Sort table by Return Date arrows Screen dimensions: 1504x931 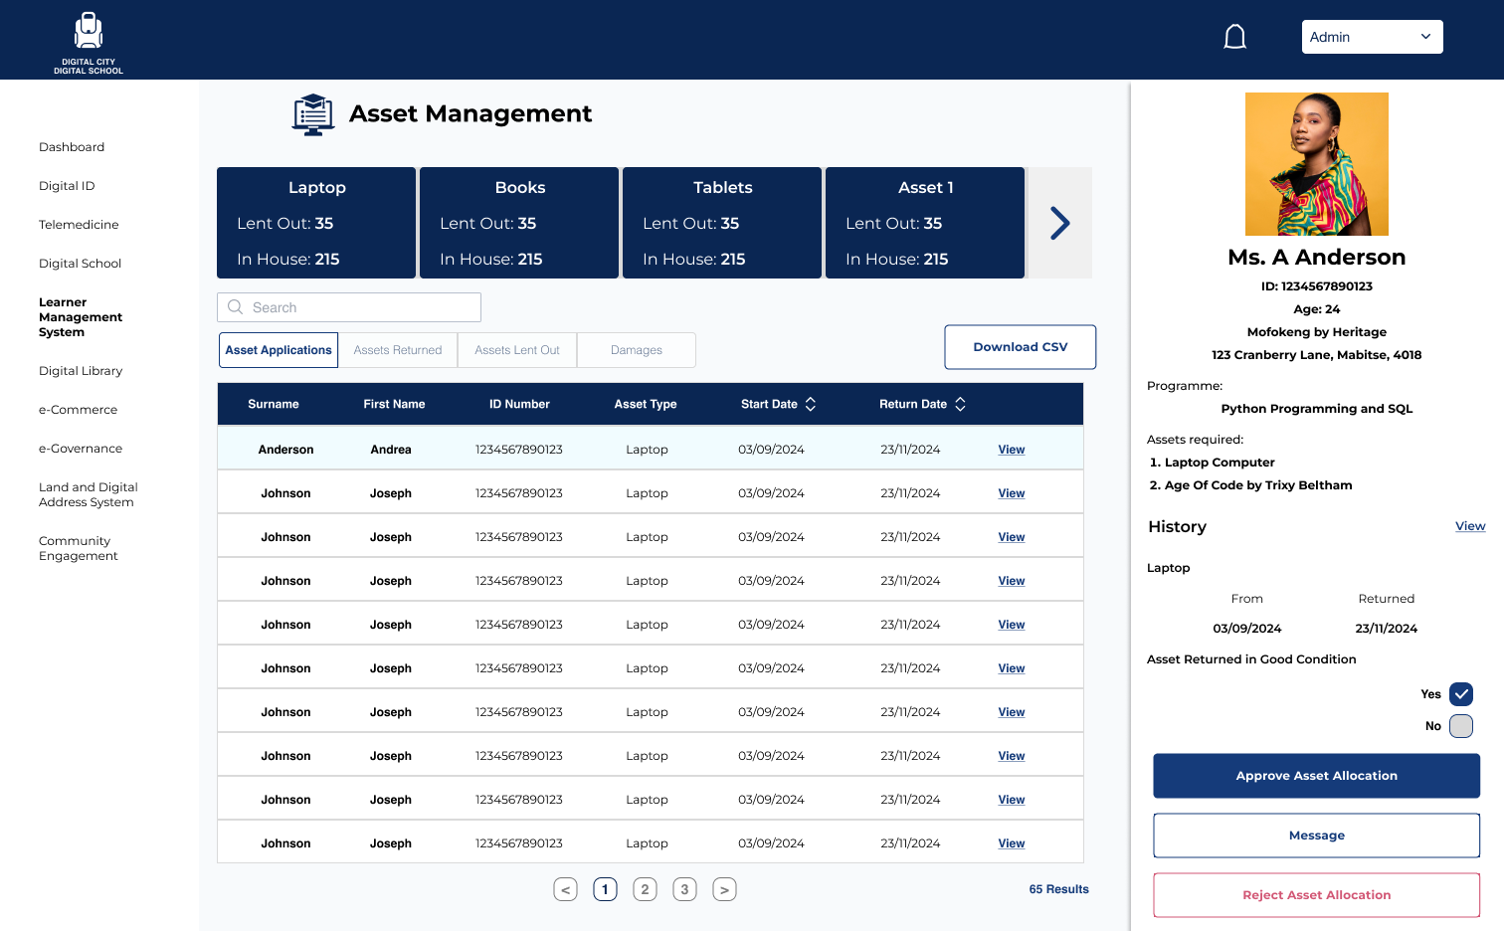(x=960, y=404)
